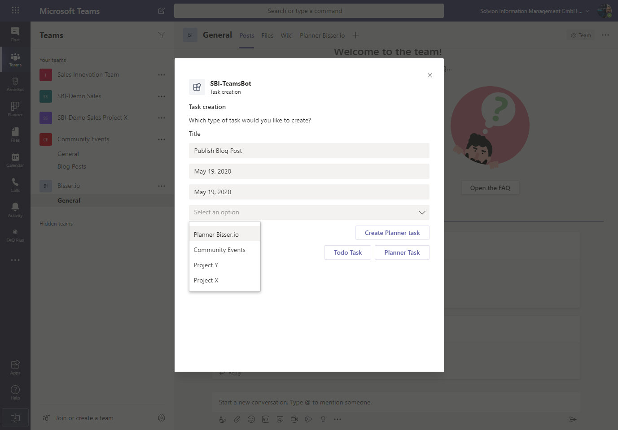Select the Sales Innovation Team

point(88,74)
